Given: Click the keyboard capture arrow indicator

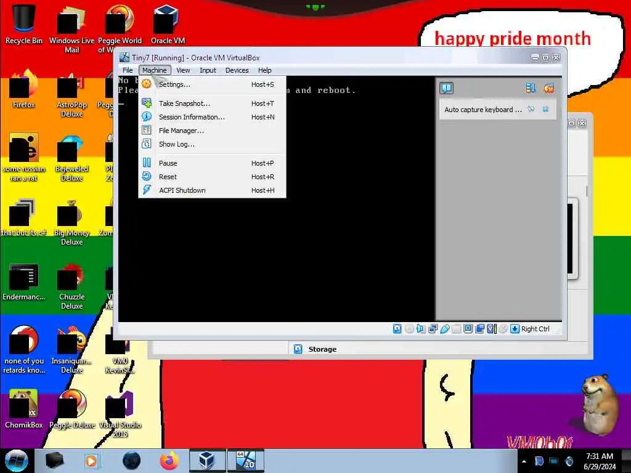Looking at the screenshot, I should (x=515, y=329).
